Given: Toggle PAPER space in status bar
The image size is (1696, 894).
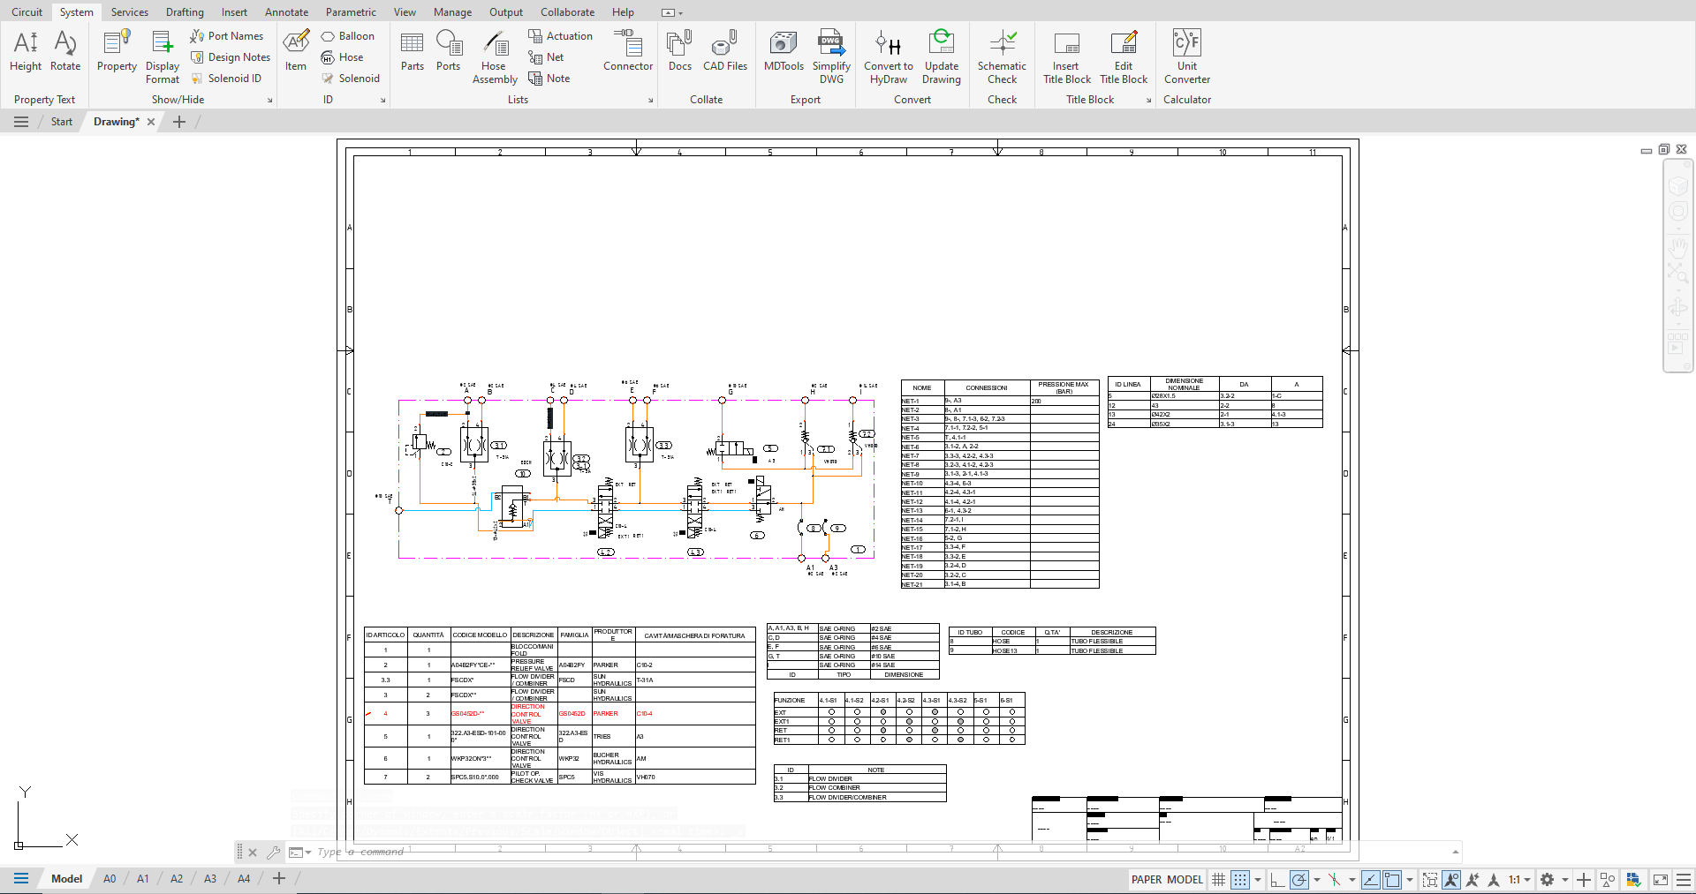Looking at the screenshot, I should pyautogui.click(x=1147, y=880).
